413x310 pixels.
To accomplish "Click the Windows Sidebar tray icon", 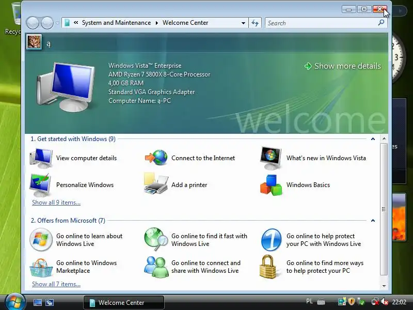I will pos(342,302).
